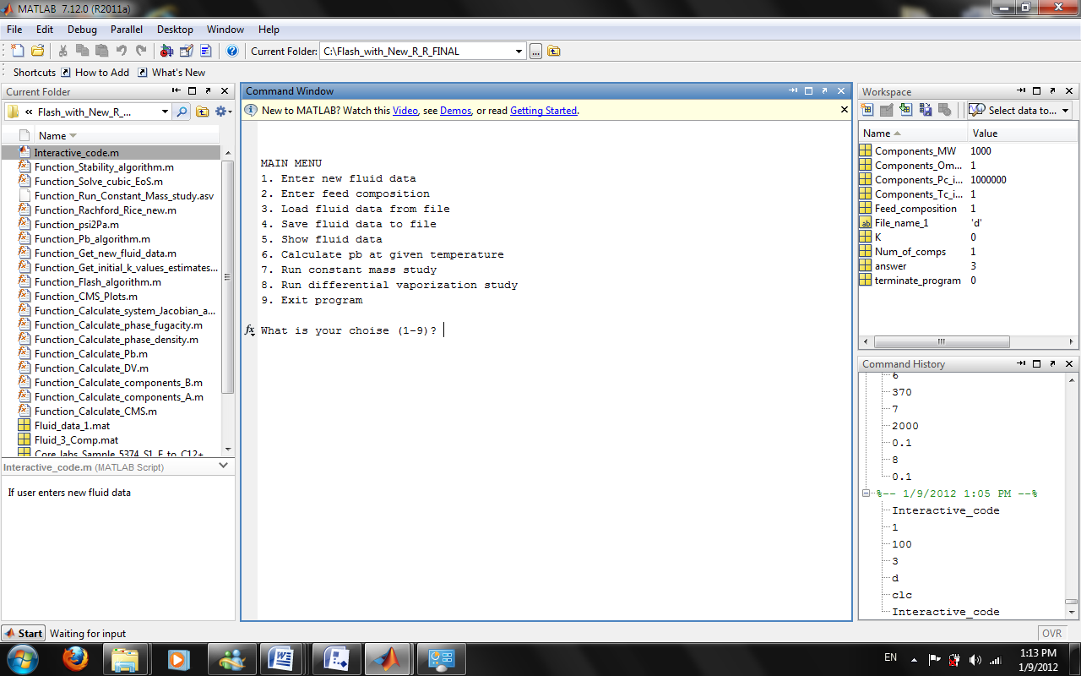
Task: Undock the Command Window panel
Action: pyautogui.click(x=825, y=91)
